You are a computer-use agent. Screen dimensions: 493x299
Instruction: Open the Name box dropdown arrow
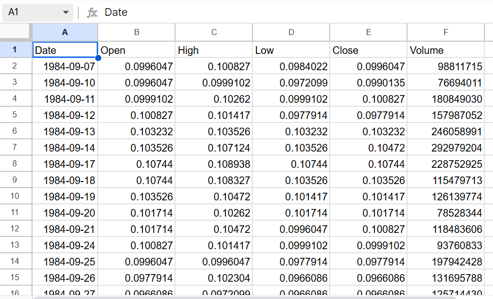[66, 13]
